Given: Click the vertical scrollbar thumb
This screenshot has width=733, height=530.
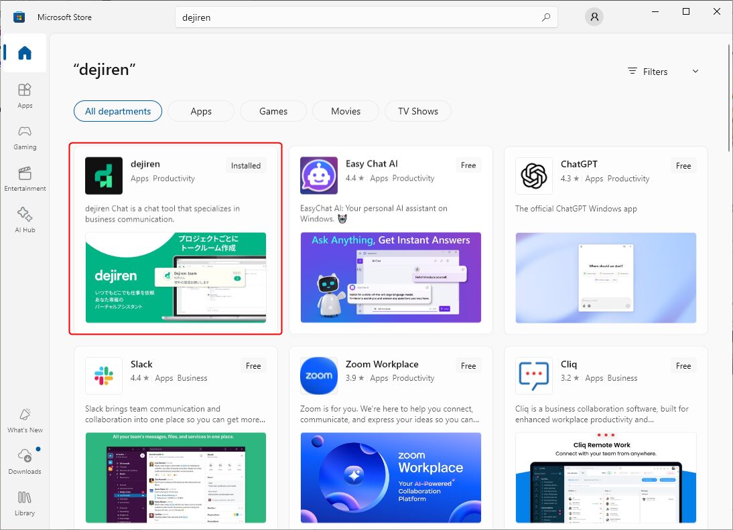Looking at the screenshot, I should [x=729, y=98].
